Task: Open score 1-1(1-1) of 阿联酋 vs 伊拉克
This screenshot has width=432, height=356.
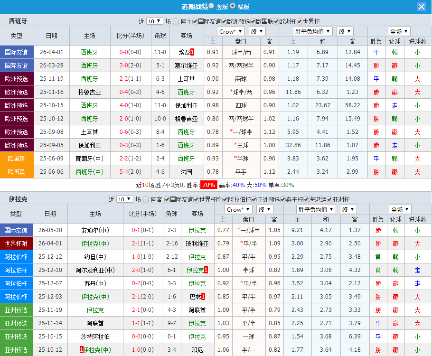Action: click(x=143, y=323)
